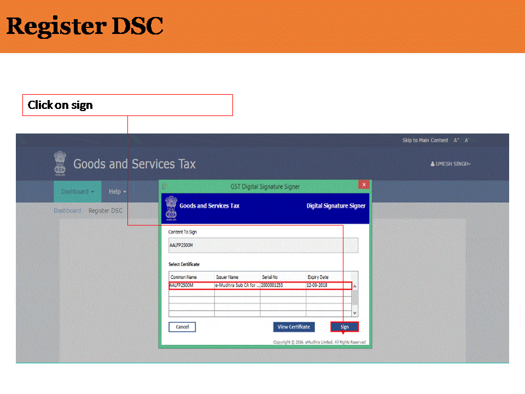Increase font size with A+ icon
The height and width of the screenshot is (394, 525).
coord(456,141)
